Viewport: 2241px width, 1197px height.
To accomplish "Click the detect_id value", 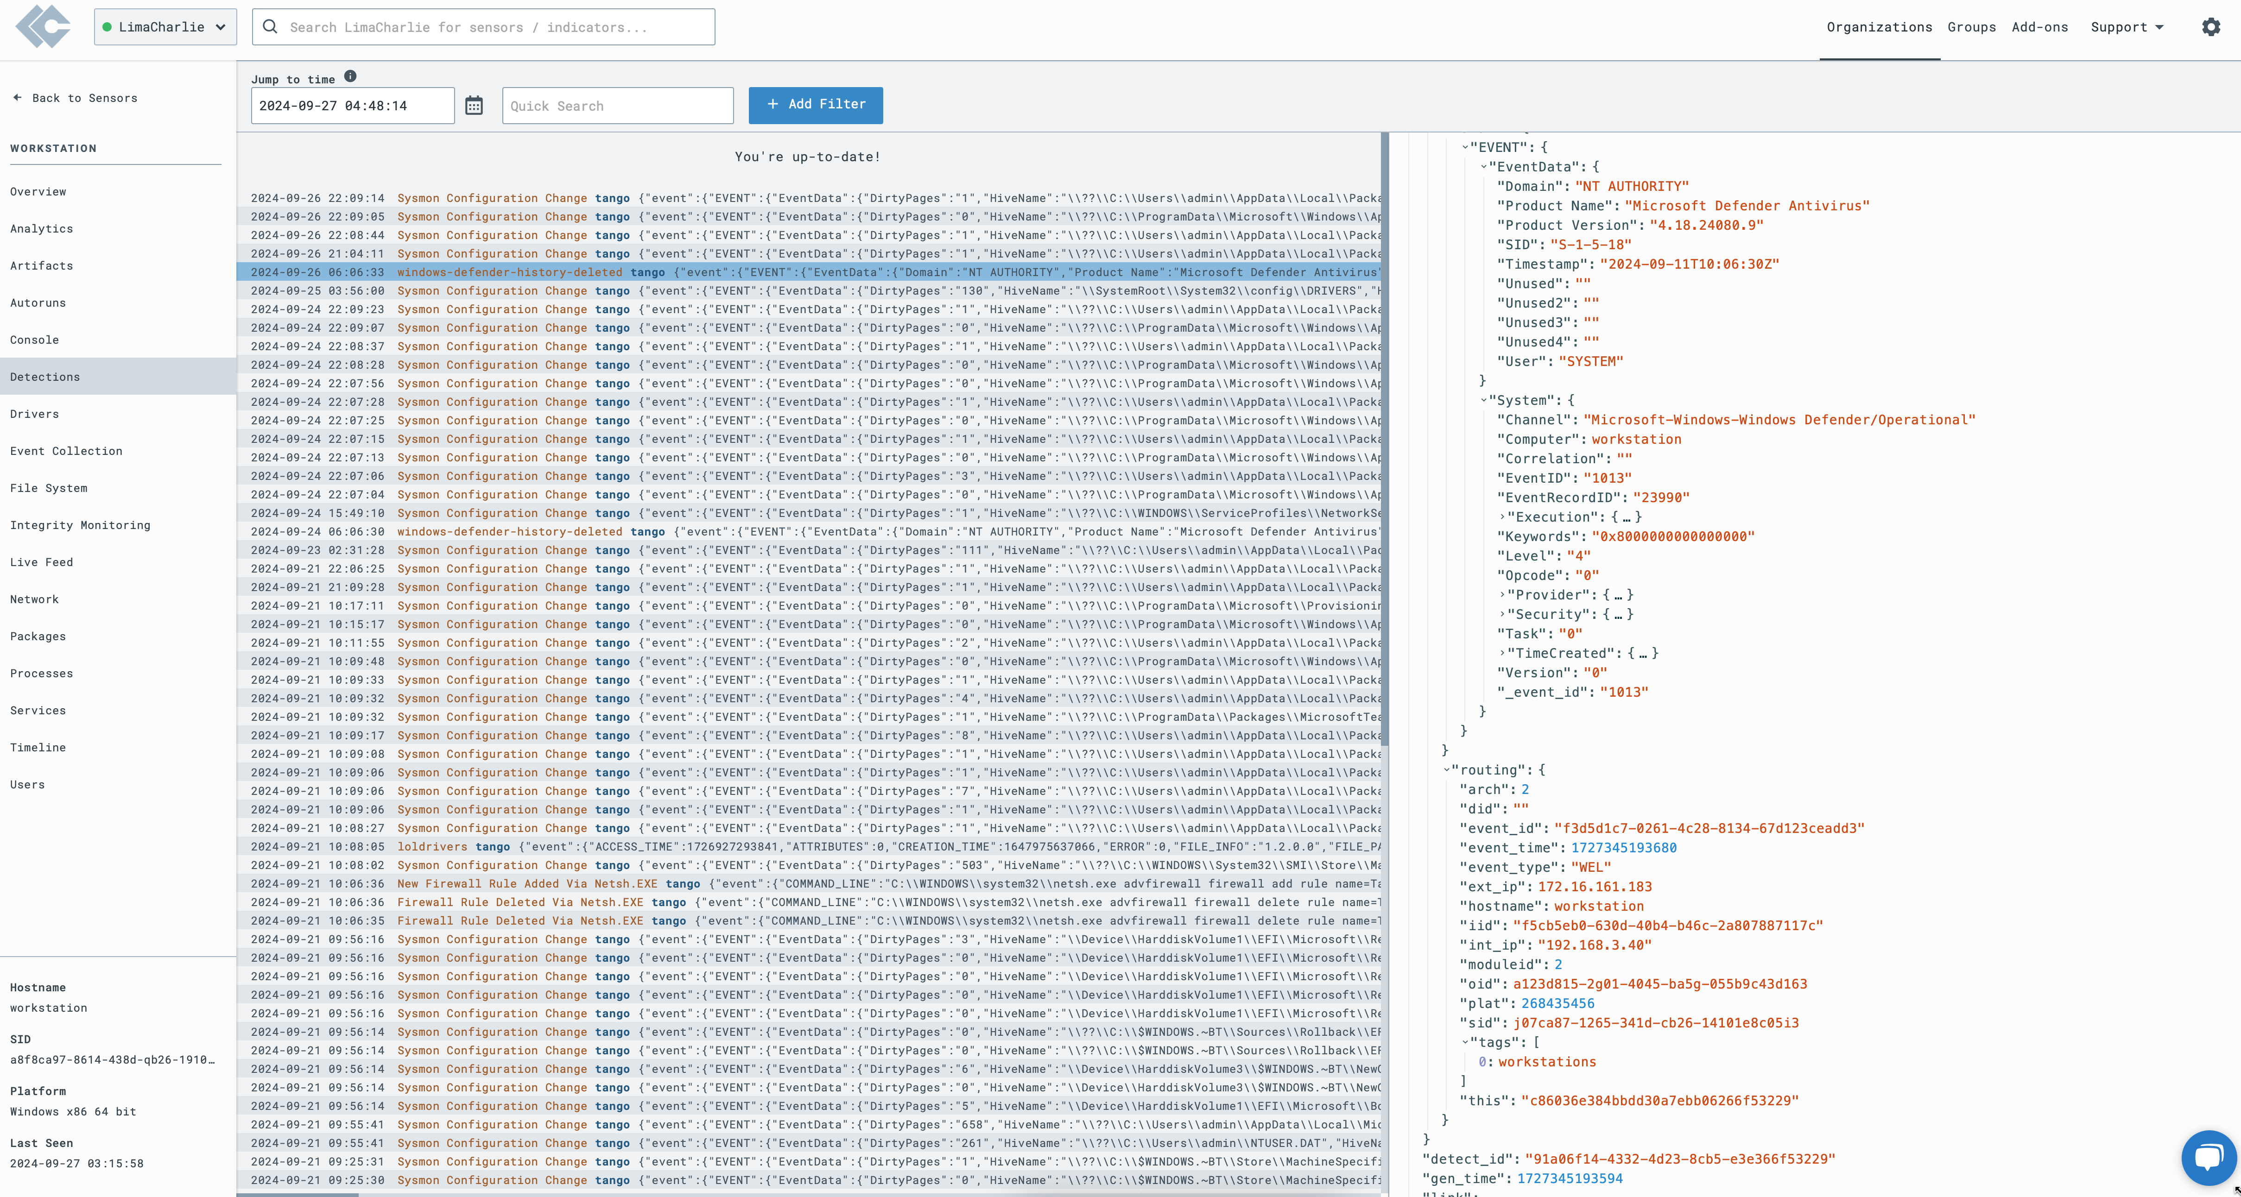I will coord(1680,1159).
